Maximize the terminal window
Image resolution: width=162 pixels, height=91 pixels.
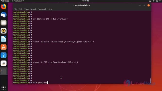pyautogui.click(x=144, y=5)
